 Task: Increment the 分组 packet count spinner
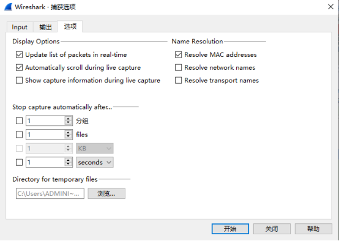68,119
